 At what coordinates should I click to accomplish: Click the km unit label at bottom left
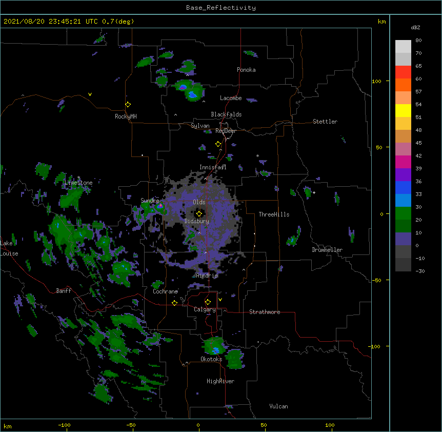pos(8,426)
